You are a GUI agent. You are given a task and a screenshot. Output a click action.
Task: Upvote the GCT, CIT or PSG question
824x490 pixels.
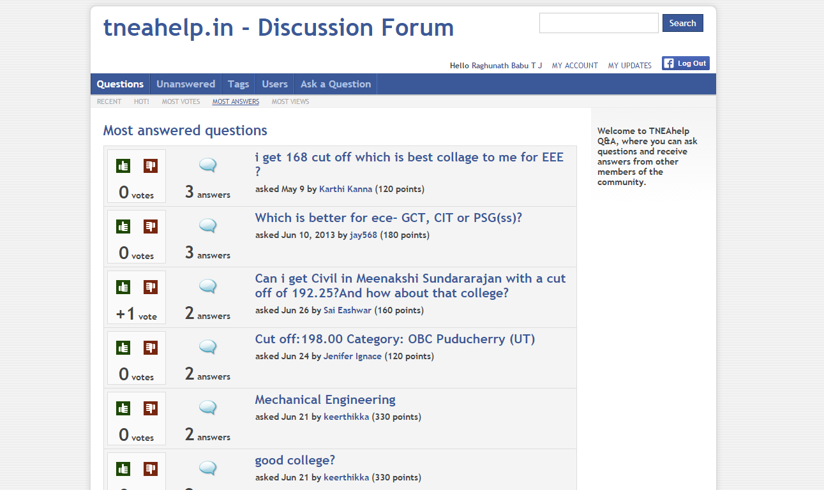click(x=123, y=226)
